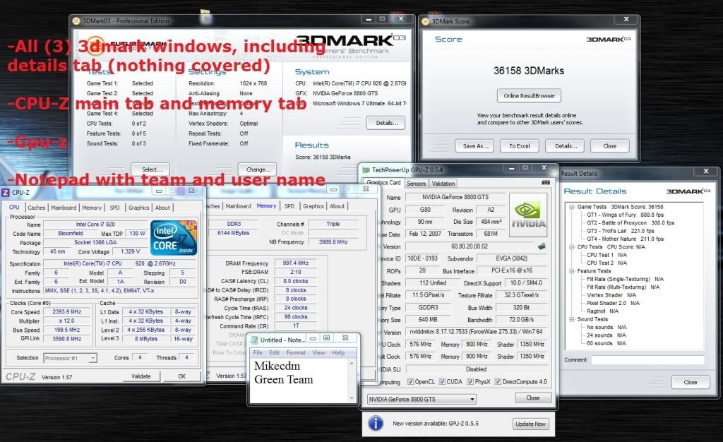The width and height of the screenshot is (723, 442).
Task: Click the 3DMark Score window title icon
Action: tap(426, 21)
